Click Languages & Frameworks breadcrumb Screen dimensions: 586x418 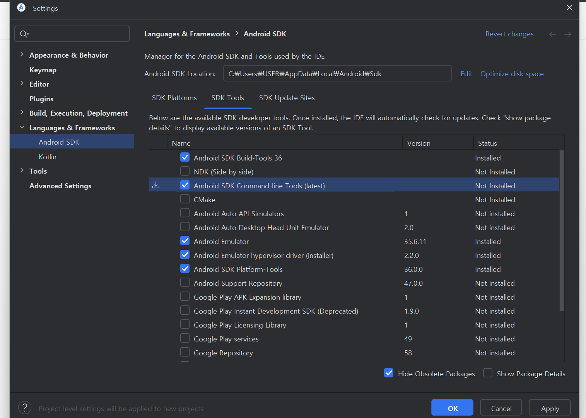(x=187, y=34)
